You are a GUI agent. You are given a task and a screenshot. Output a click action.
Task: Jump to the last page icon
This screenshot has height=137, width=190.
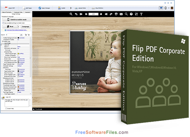(106, 14)
